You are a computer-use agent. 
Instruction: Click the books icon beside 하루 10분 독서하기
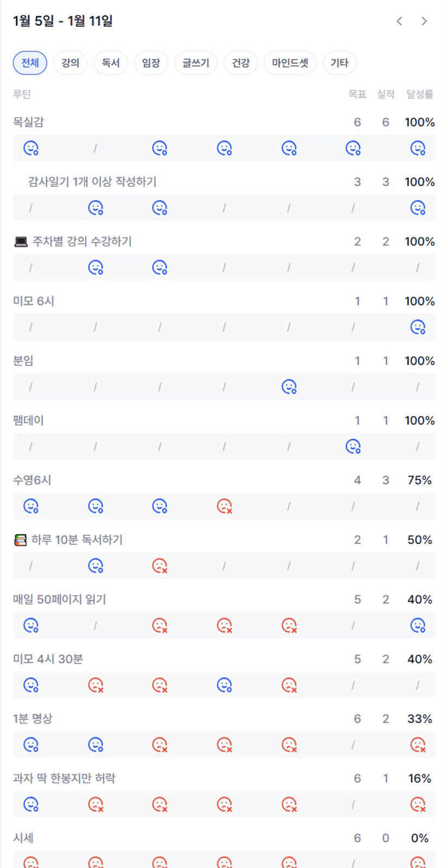click(20, 540)
